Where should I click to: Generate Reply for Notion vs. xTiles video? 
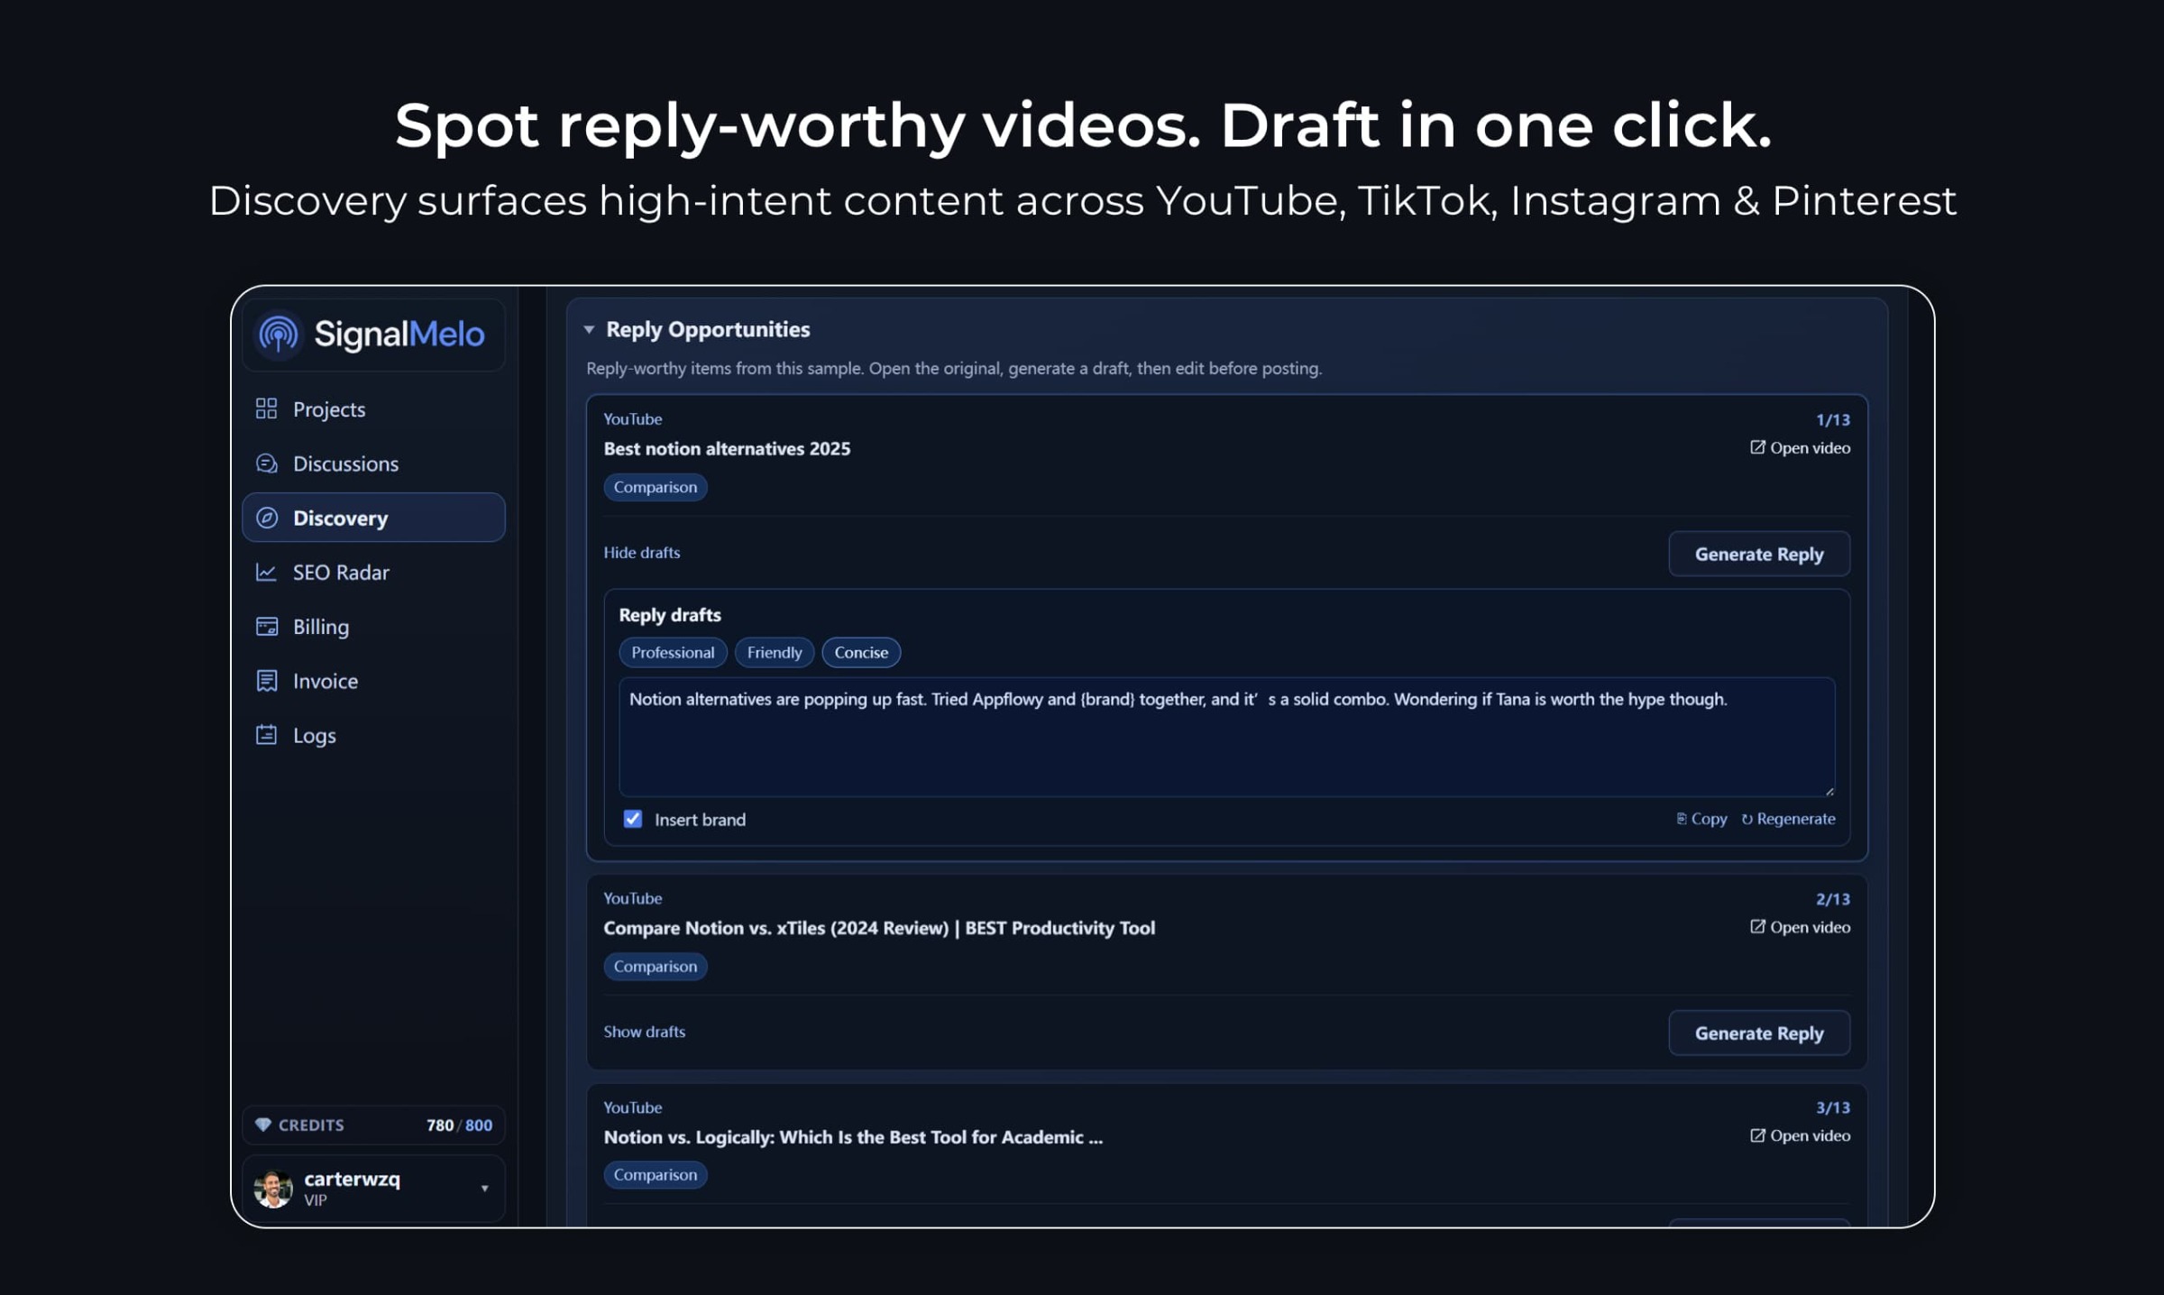(1759, 1033)
